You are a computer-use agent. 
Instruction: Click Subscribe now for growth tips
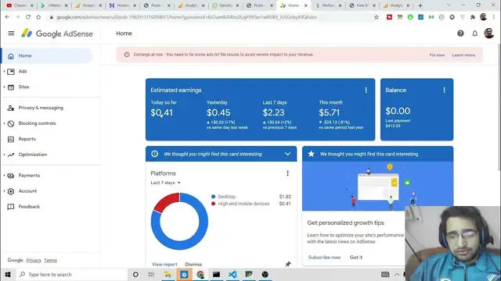(x=324, y=257)
